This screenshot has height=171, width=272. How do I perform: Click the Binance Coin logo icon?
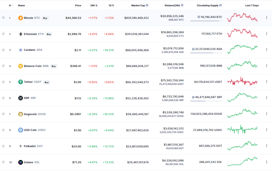[21, 66]
